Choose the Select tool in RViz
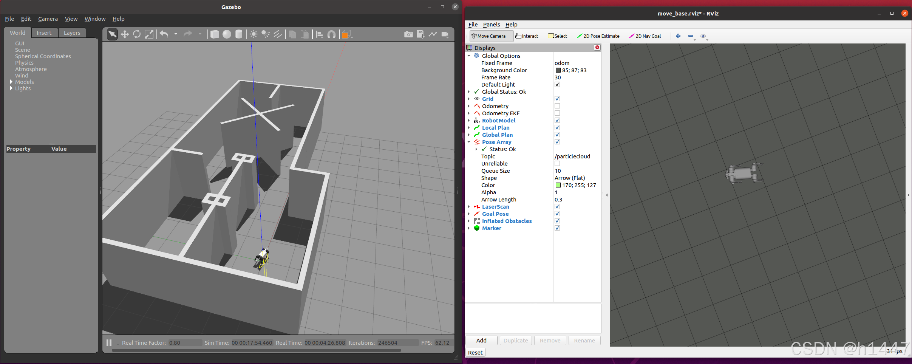 [x=557, y=36]
